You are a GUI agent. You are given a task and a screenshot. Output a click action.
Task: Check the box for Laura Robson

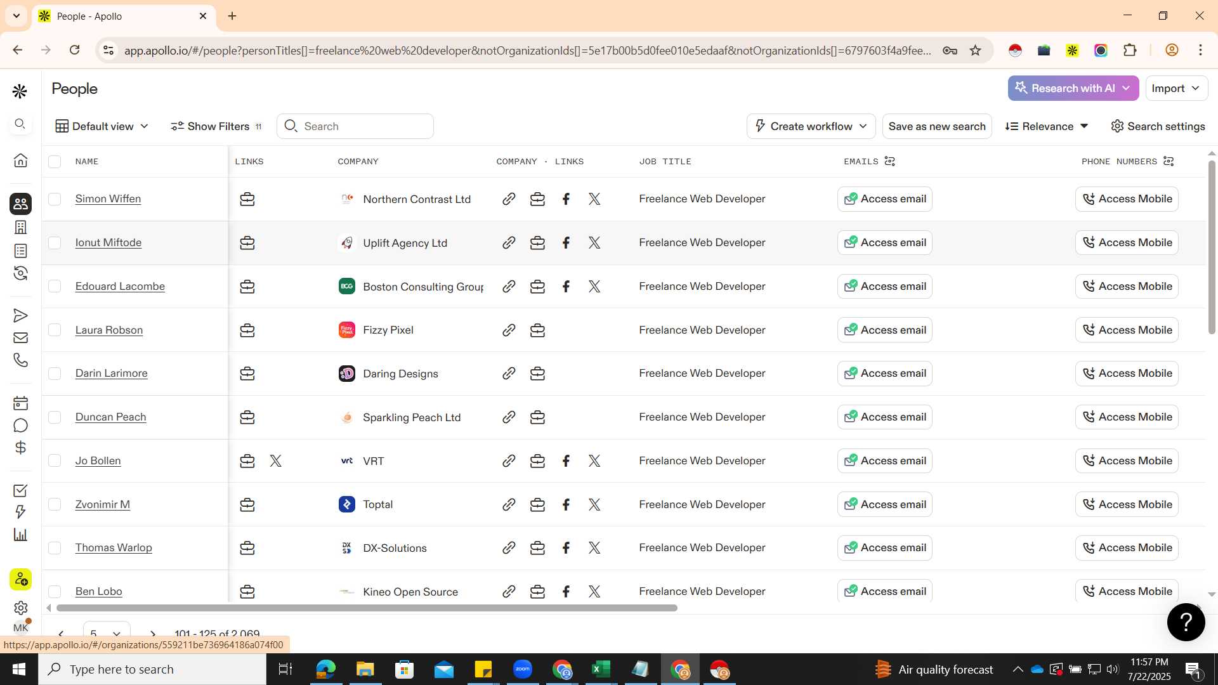(55, 330)
